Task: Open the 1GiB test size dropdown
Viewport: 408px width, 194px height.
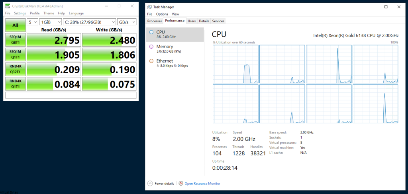Action: 51,22
